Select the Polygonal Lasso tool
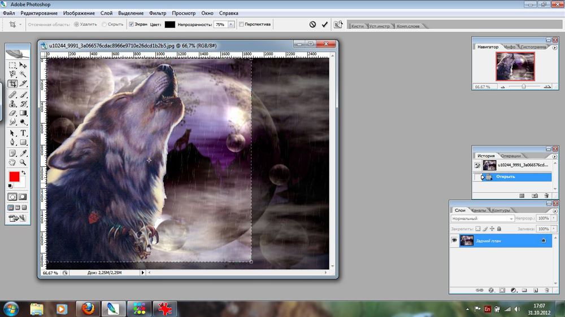The height and width of the screenshot is (317, 565). pyautogui.click(x=12, y=74)
